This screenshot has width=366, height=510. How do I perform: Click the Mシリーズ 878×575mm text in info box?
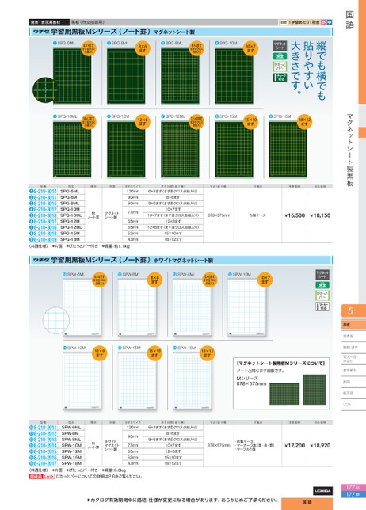251,381
